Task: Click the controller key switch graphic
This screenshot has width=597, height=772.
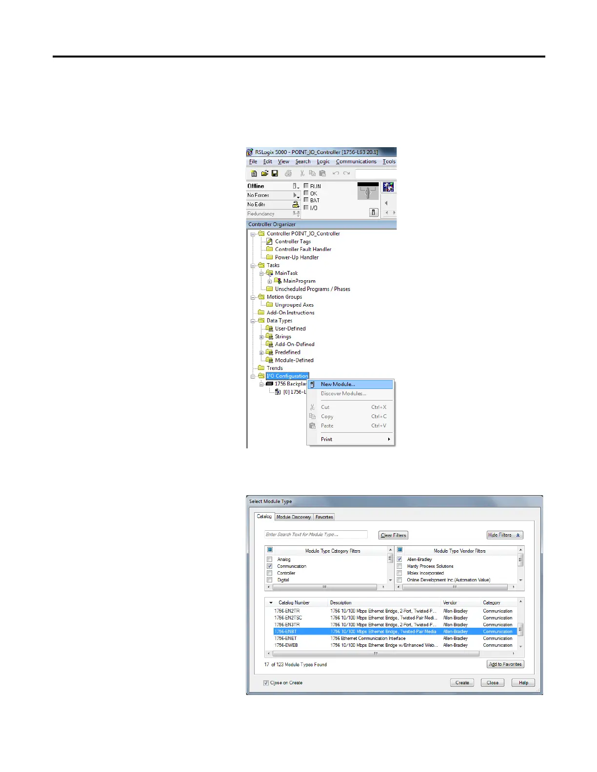Action: coord(368,191)
